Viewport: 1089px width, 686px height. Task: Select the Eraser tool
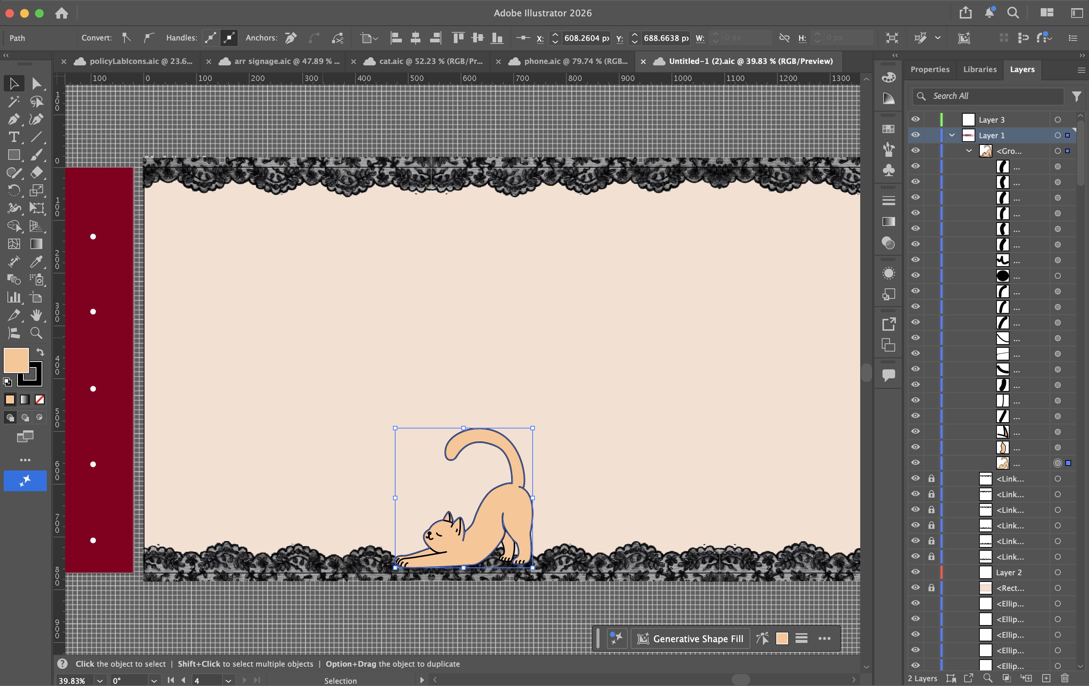(37, 173)
